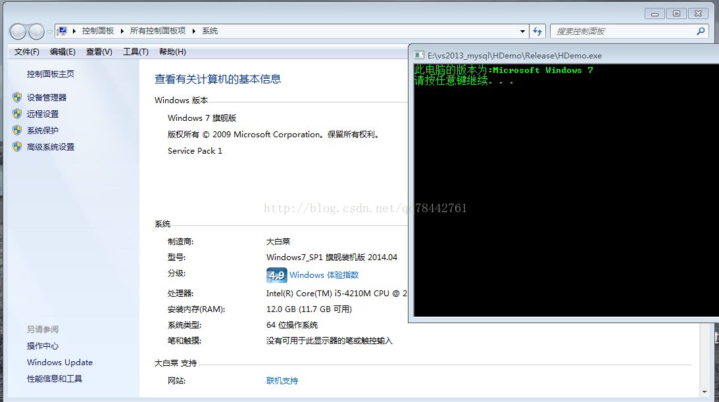Click the Service Pack 1 text

click(195, 150)
